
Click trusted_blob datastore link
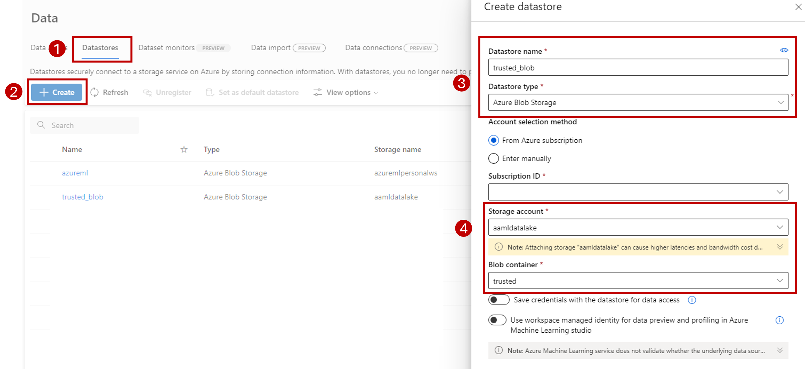82,196
